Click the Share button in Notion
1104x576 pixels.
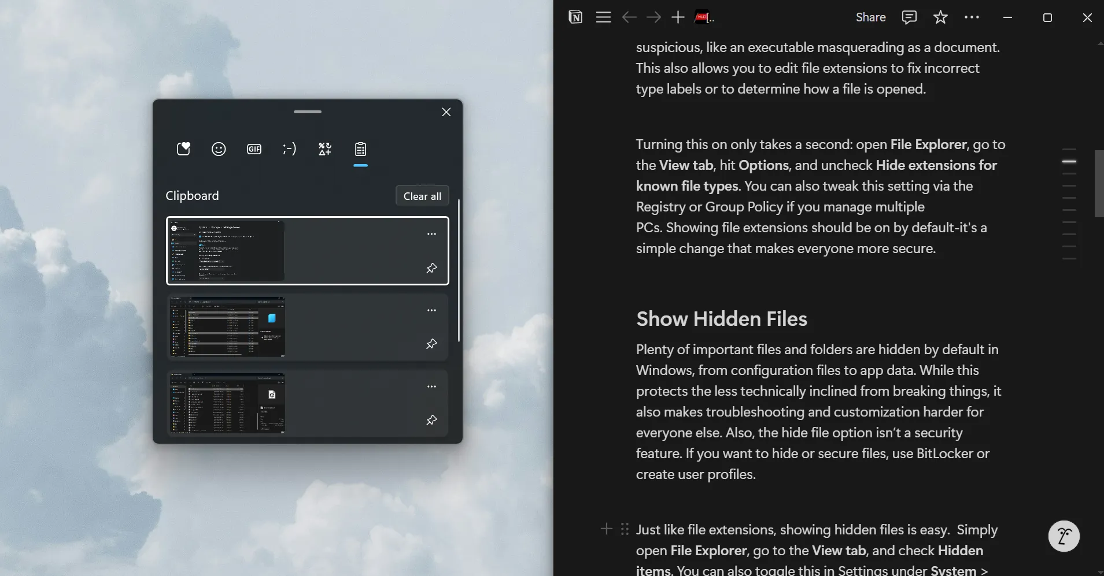pyautogui.click(x=870, y=17)
